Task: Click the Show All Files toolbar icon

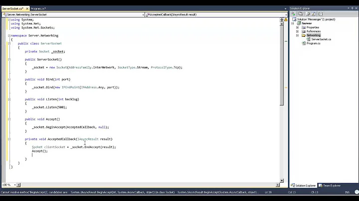Action: pos(300,14)
